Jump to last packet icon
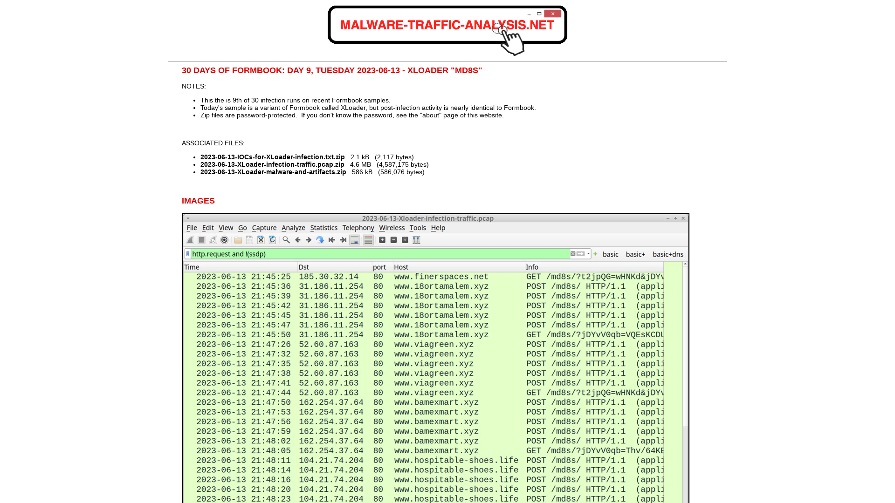The width and height of the screenshot is (895, 503). (343, 240)
